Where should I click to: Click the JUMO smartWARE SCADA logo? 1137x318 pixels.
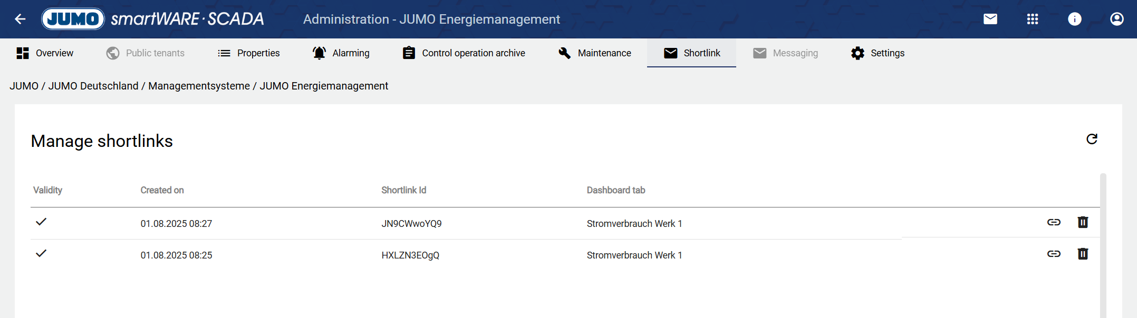point(153,19)
